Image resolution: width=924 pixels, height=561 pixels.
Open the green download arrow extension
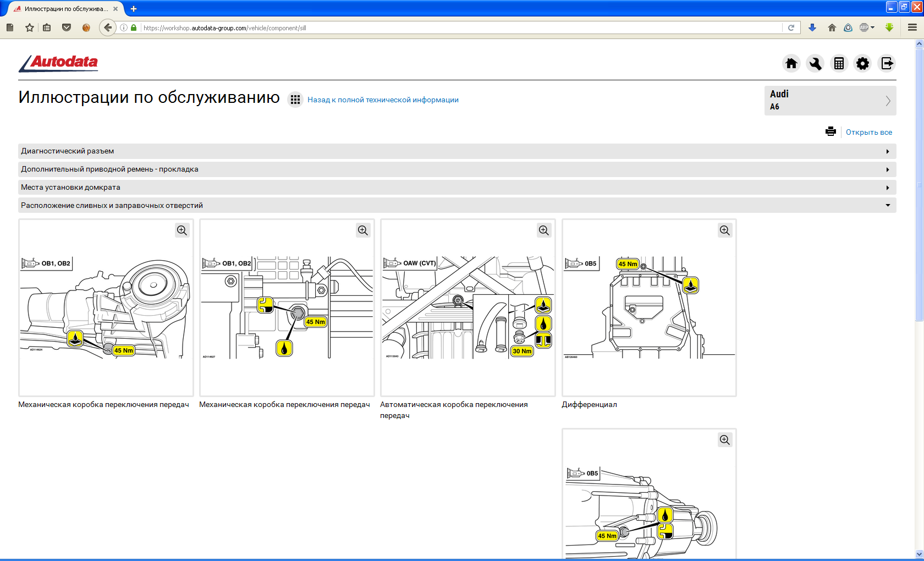click(889, 28)
